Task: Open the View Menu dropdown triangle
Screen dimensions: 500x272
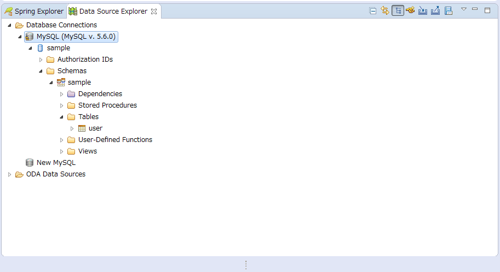Action: pos(463,9)
